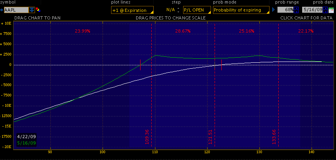Viewport: 336px width, 160px height.
Task: Select the 5/16/09 green legend entry
Action: click(x=26, y=143)
